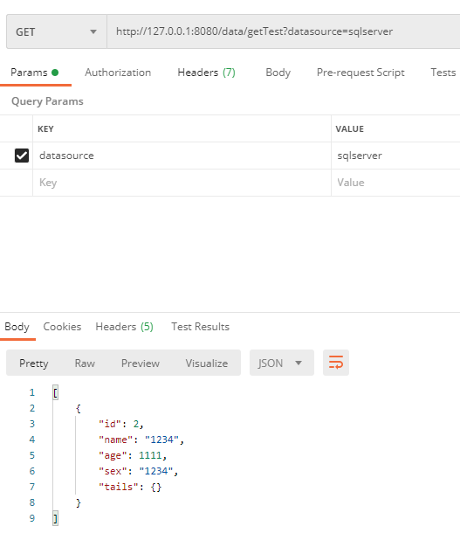Click the closing brace on line 8
Screen dimensions: 460x540
(78, 502)
